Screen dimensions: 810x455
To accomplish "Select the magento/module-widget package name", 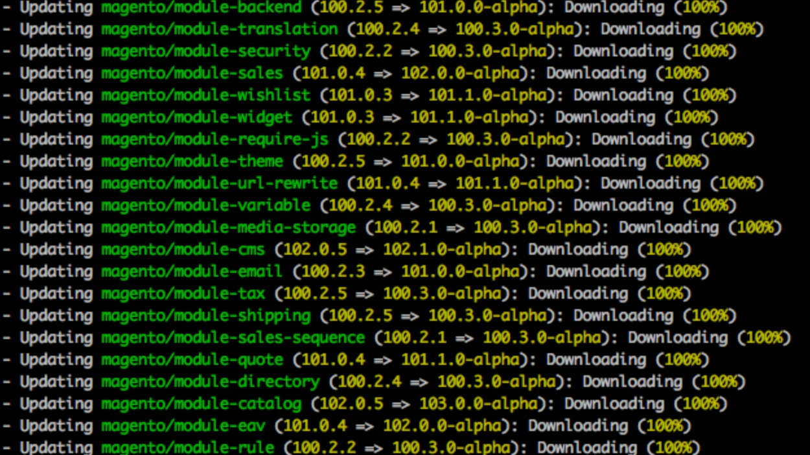I will 197,118.
